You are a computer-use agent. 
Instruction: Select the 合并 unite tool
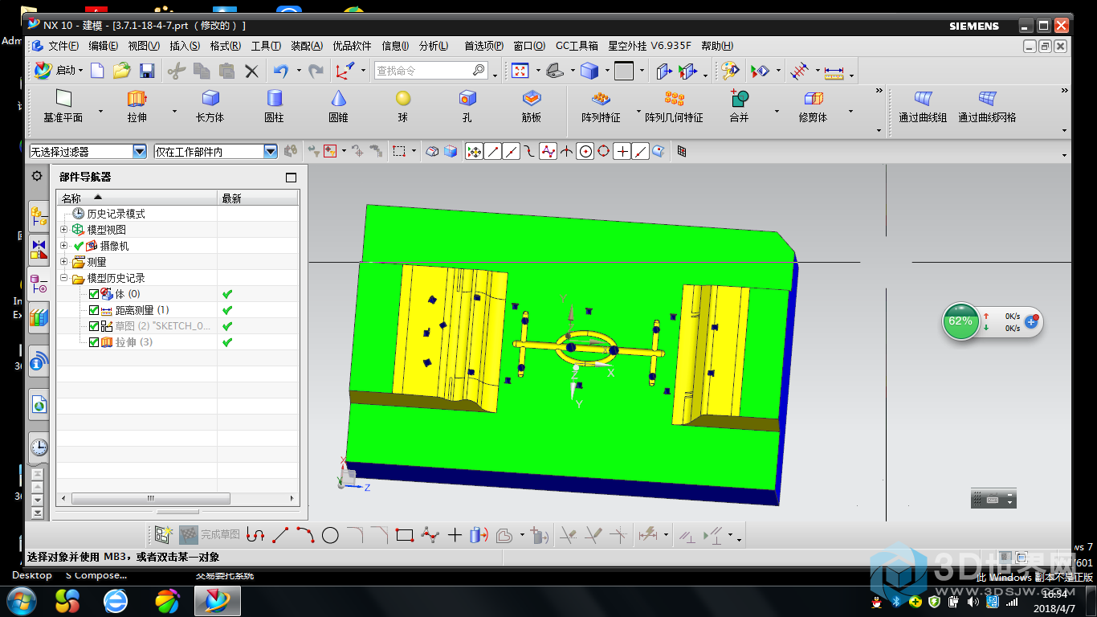pyautogui.click(x=739, y=106)
